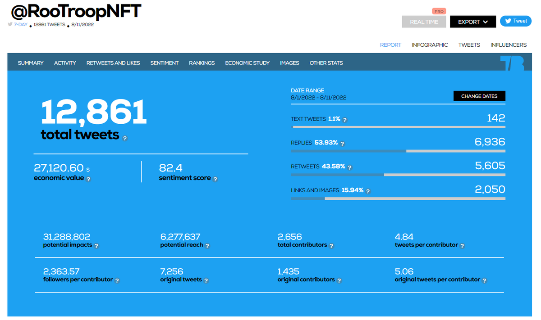Click help icon next to Links and Images
This screenshot has width=541, height=320.
[x=368, y=191]
